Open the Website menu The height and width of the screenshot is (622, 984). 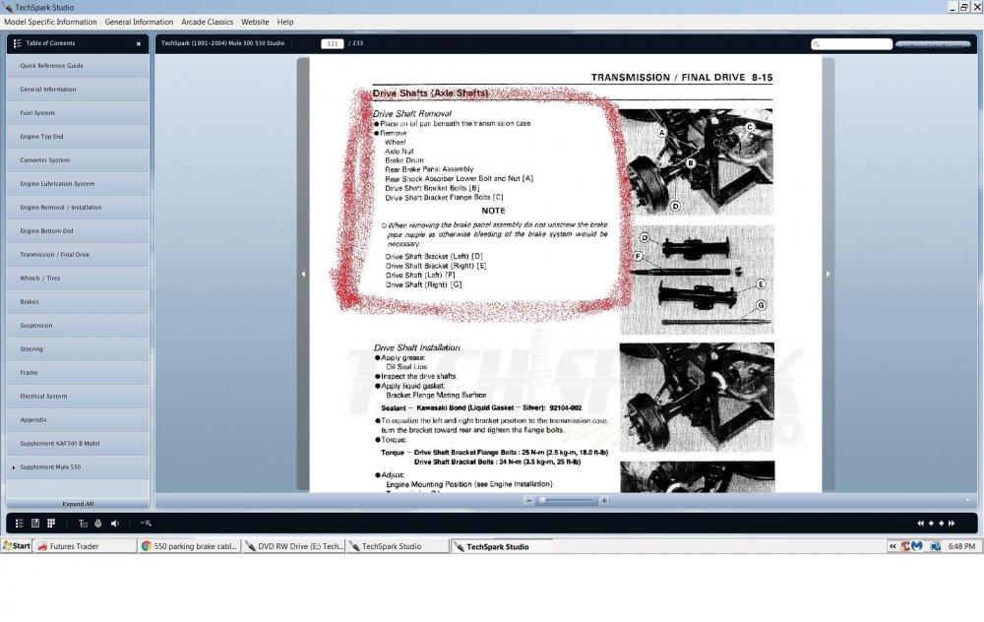coord(255,22)
